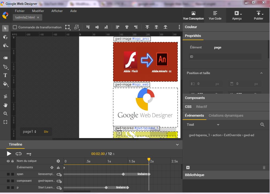270x194 pixels.
Task: Open the Publier dropdown arrow
Action: 263,14
